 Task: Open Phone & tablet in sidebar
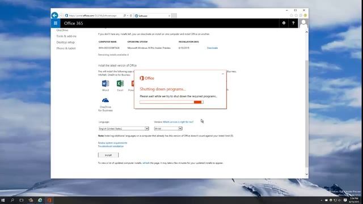click(x=66, y=48)
